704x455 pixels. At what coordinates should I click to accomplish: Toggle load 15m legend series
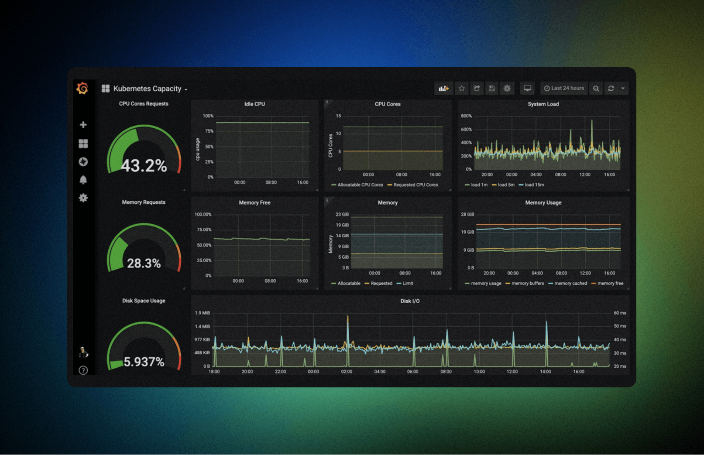coord(532,185)
